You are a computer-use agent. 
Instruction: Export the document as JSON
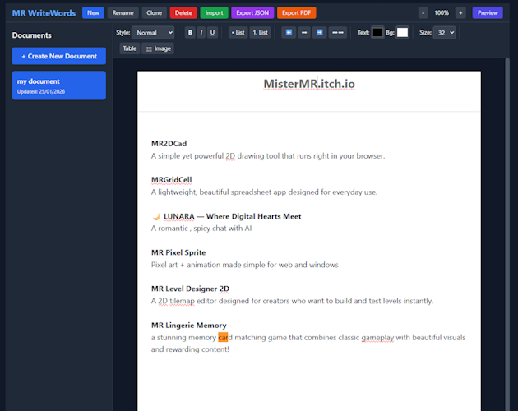click(x=252, y=13)
